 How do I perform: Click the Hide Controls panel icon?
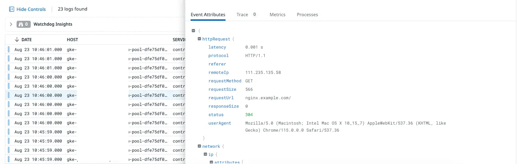[12, 9]
